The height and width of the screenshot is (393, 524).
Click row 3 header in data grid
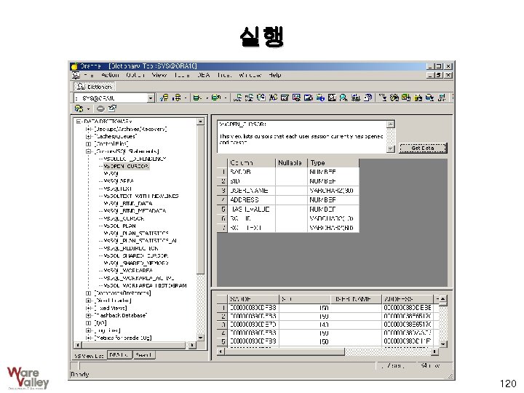click(222, 325)
